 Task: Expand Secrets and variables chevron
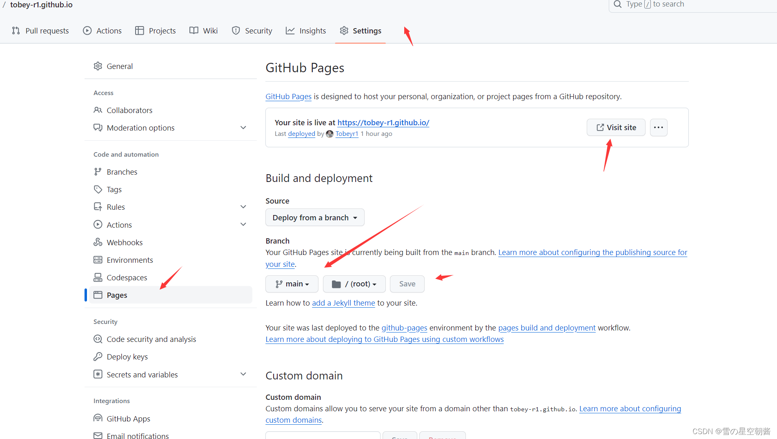[x=243, y=374]
